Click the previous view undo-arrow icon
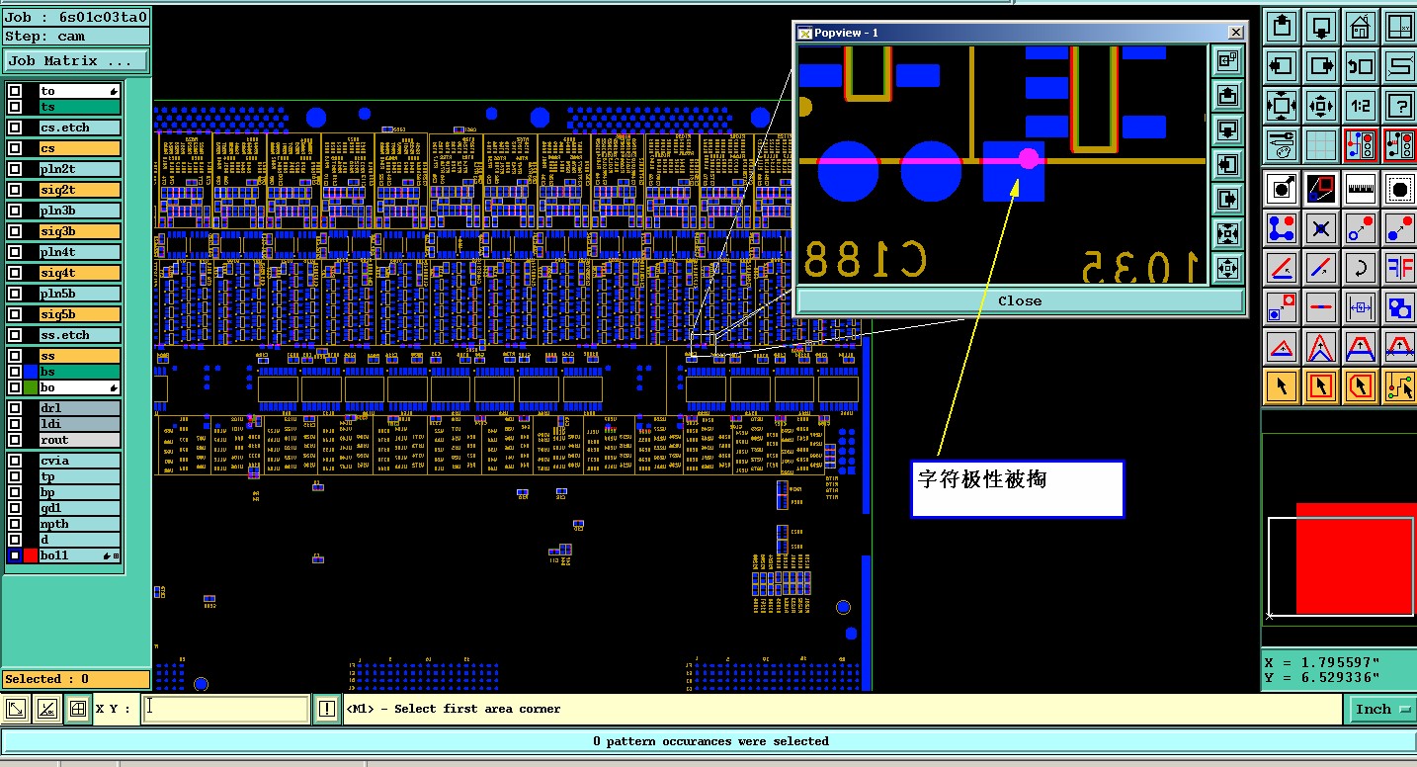Screen dimensions: 1417x767 [1360, 66]
